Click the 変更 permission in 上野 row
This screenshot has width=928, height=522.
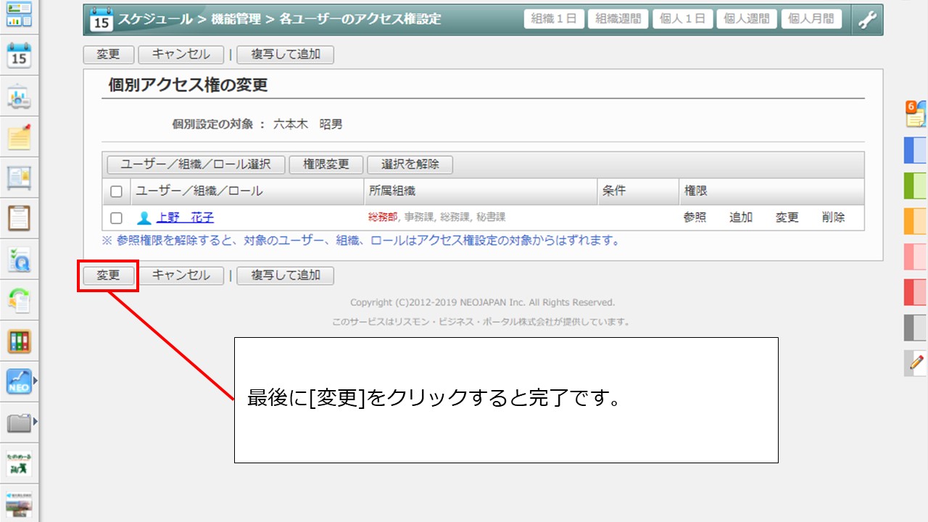[787, 217]
